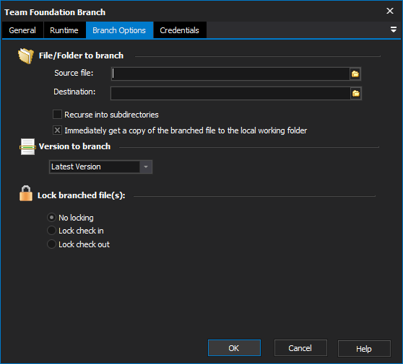Click the Destination browse folder icon
Screen dimensions: 403x364
[x=356, y=94]
